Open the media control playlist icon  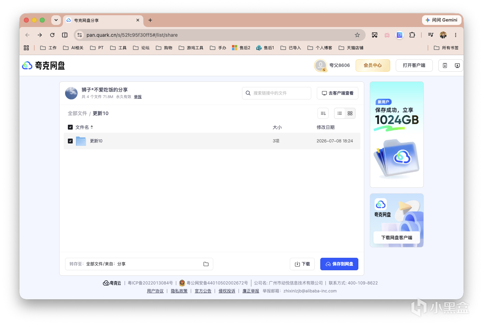pyautogui.click(x=431, y=35)
